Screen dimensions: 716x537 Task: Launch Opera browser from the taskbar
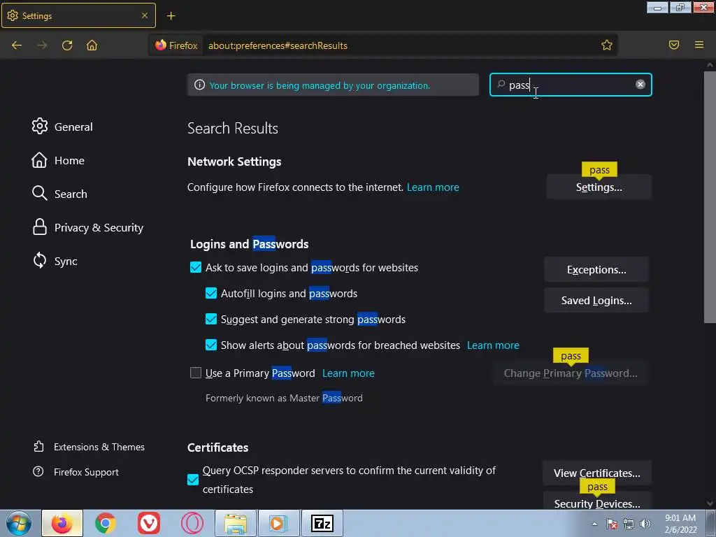(x=192, y=523)
